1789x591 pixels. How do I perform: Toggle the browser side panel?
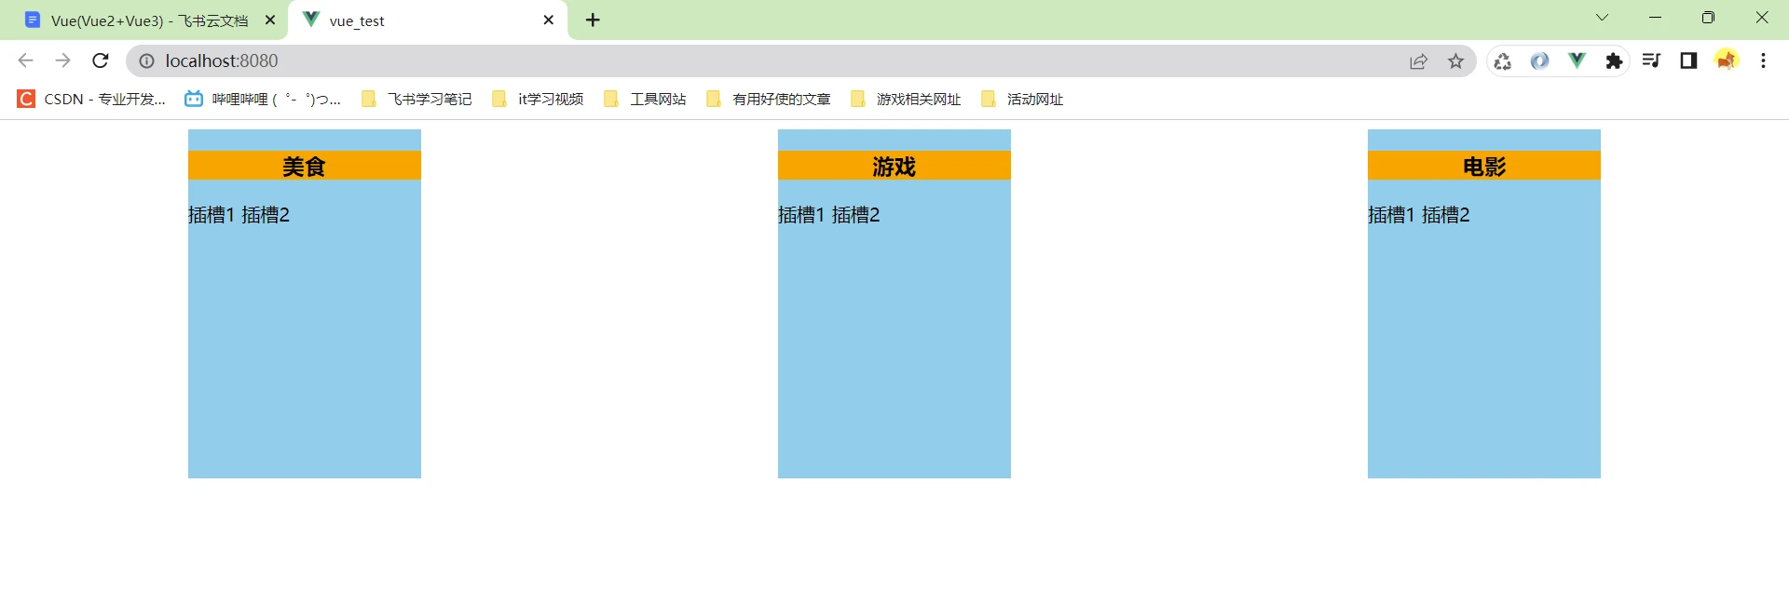pyautogui.click(x=1688, y=61)
